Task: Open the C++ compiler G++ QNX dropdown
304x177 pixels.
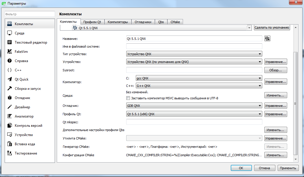Action: pos(199,86)
